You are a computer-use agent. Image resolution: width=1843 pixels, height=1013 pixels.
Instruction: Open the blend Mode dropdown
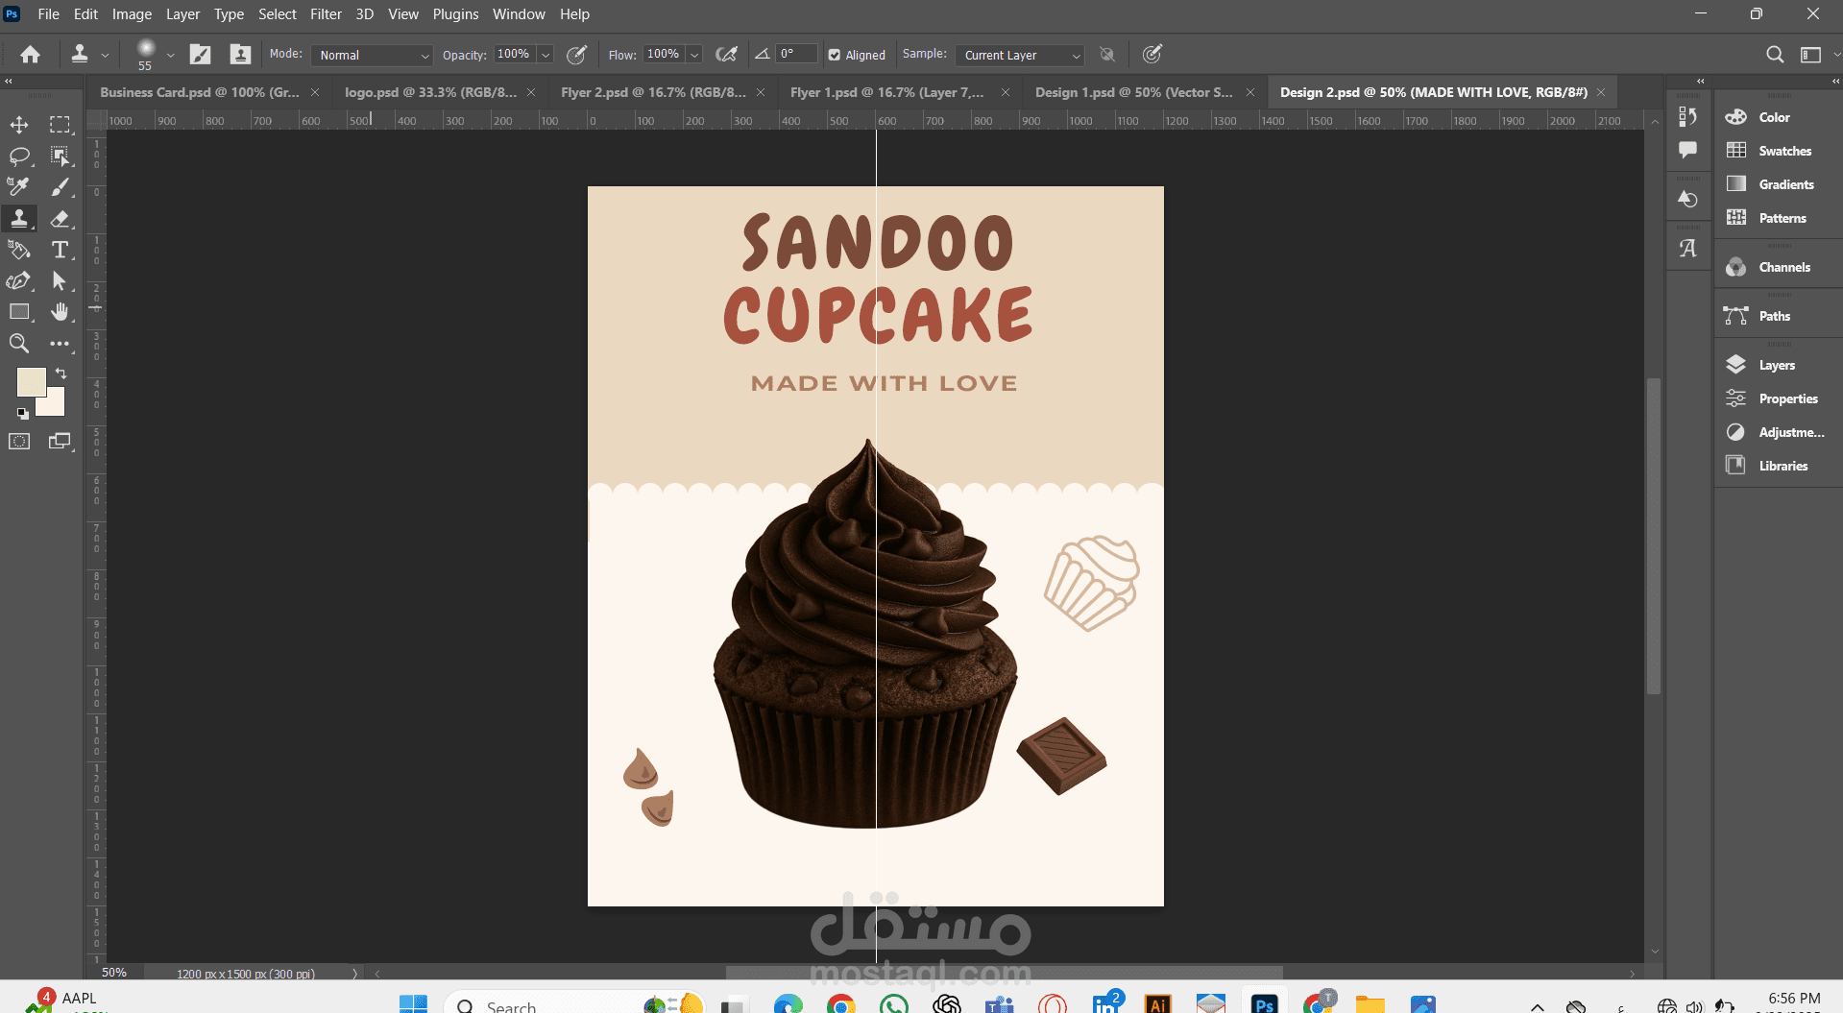click(372, 55)
